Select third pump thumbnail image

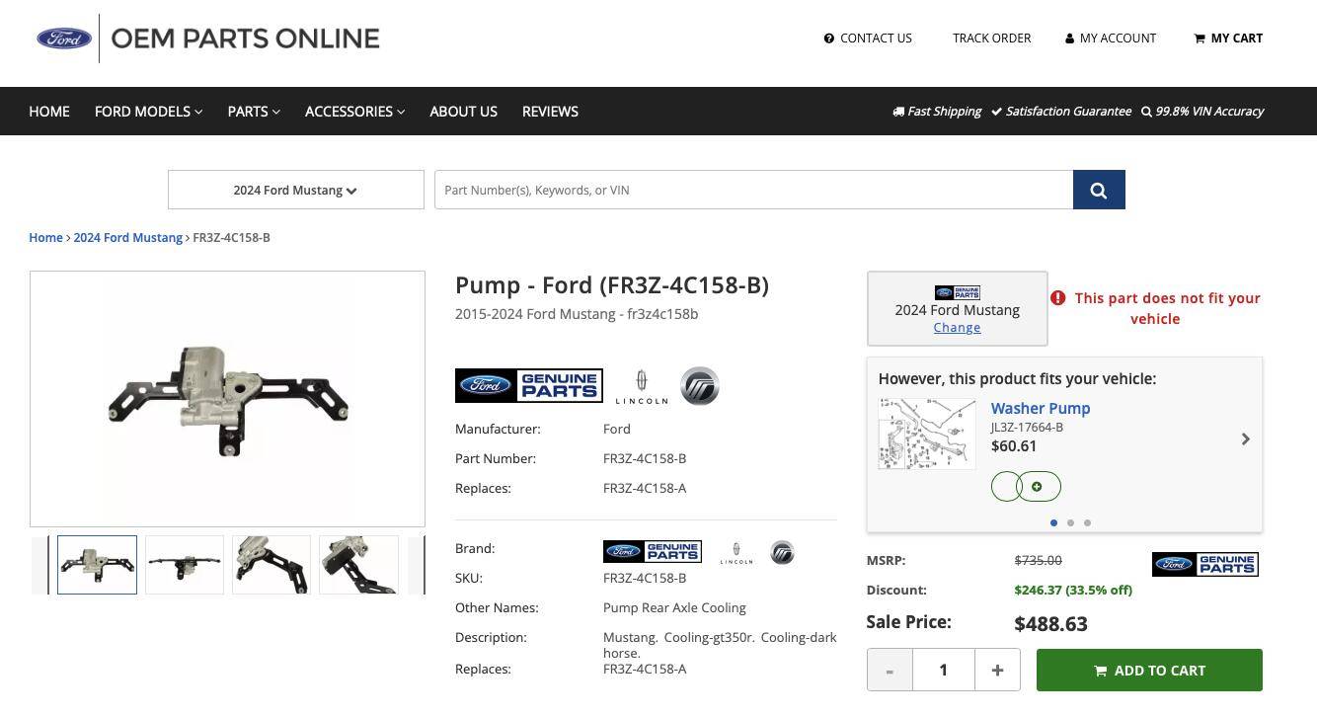point(271,565)
